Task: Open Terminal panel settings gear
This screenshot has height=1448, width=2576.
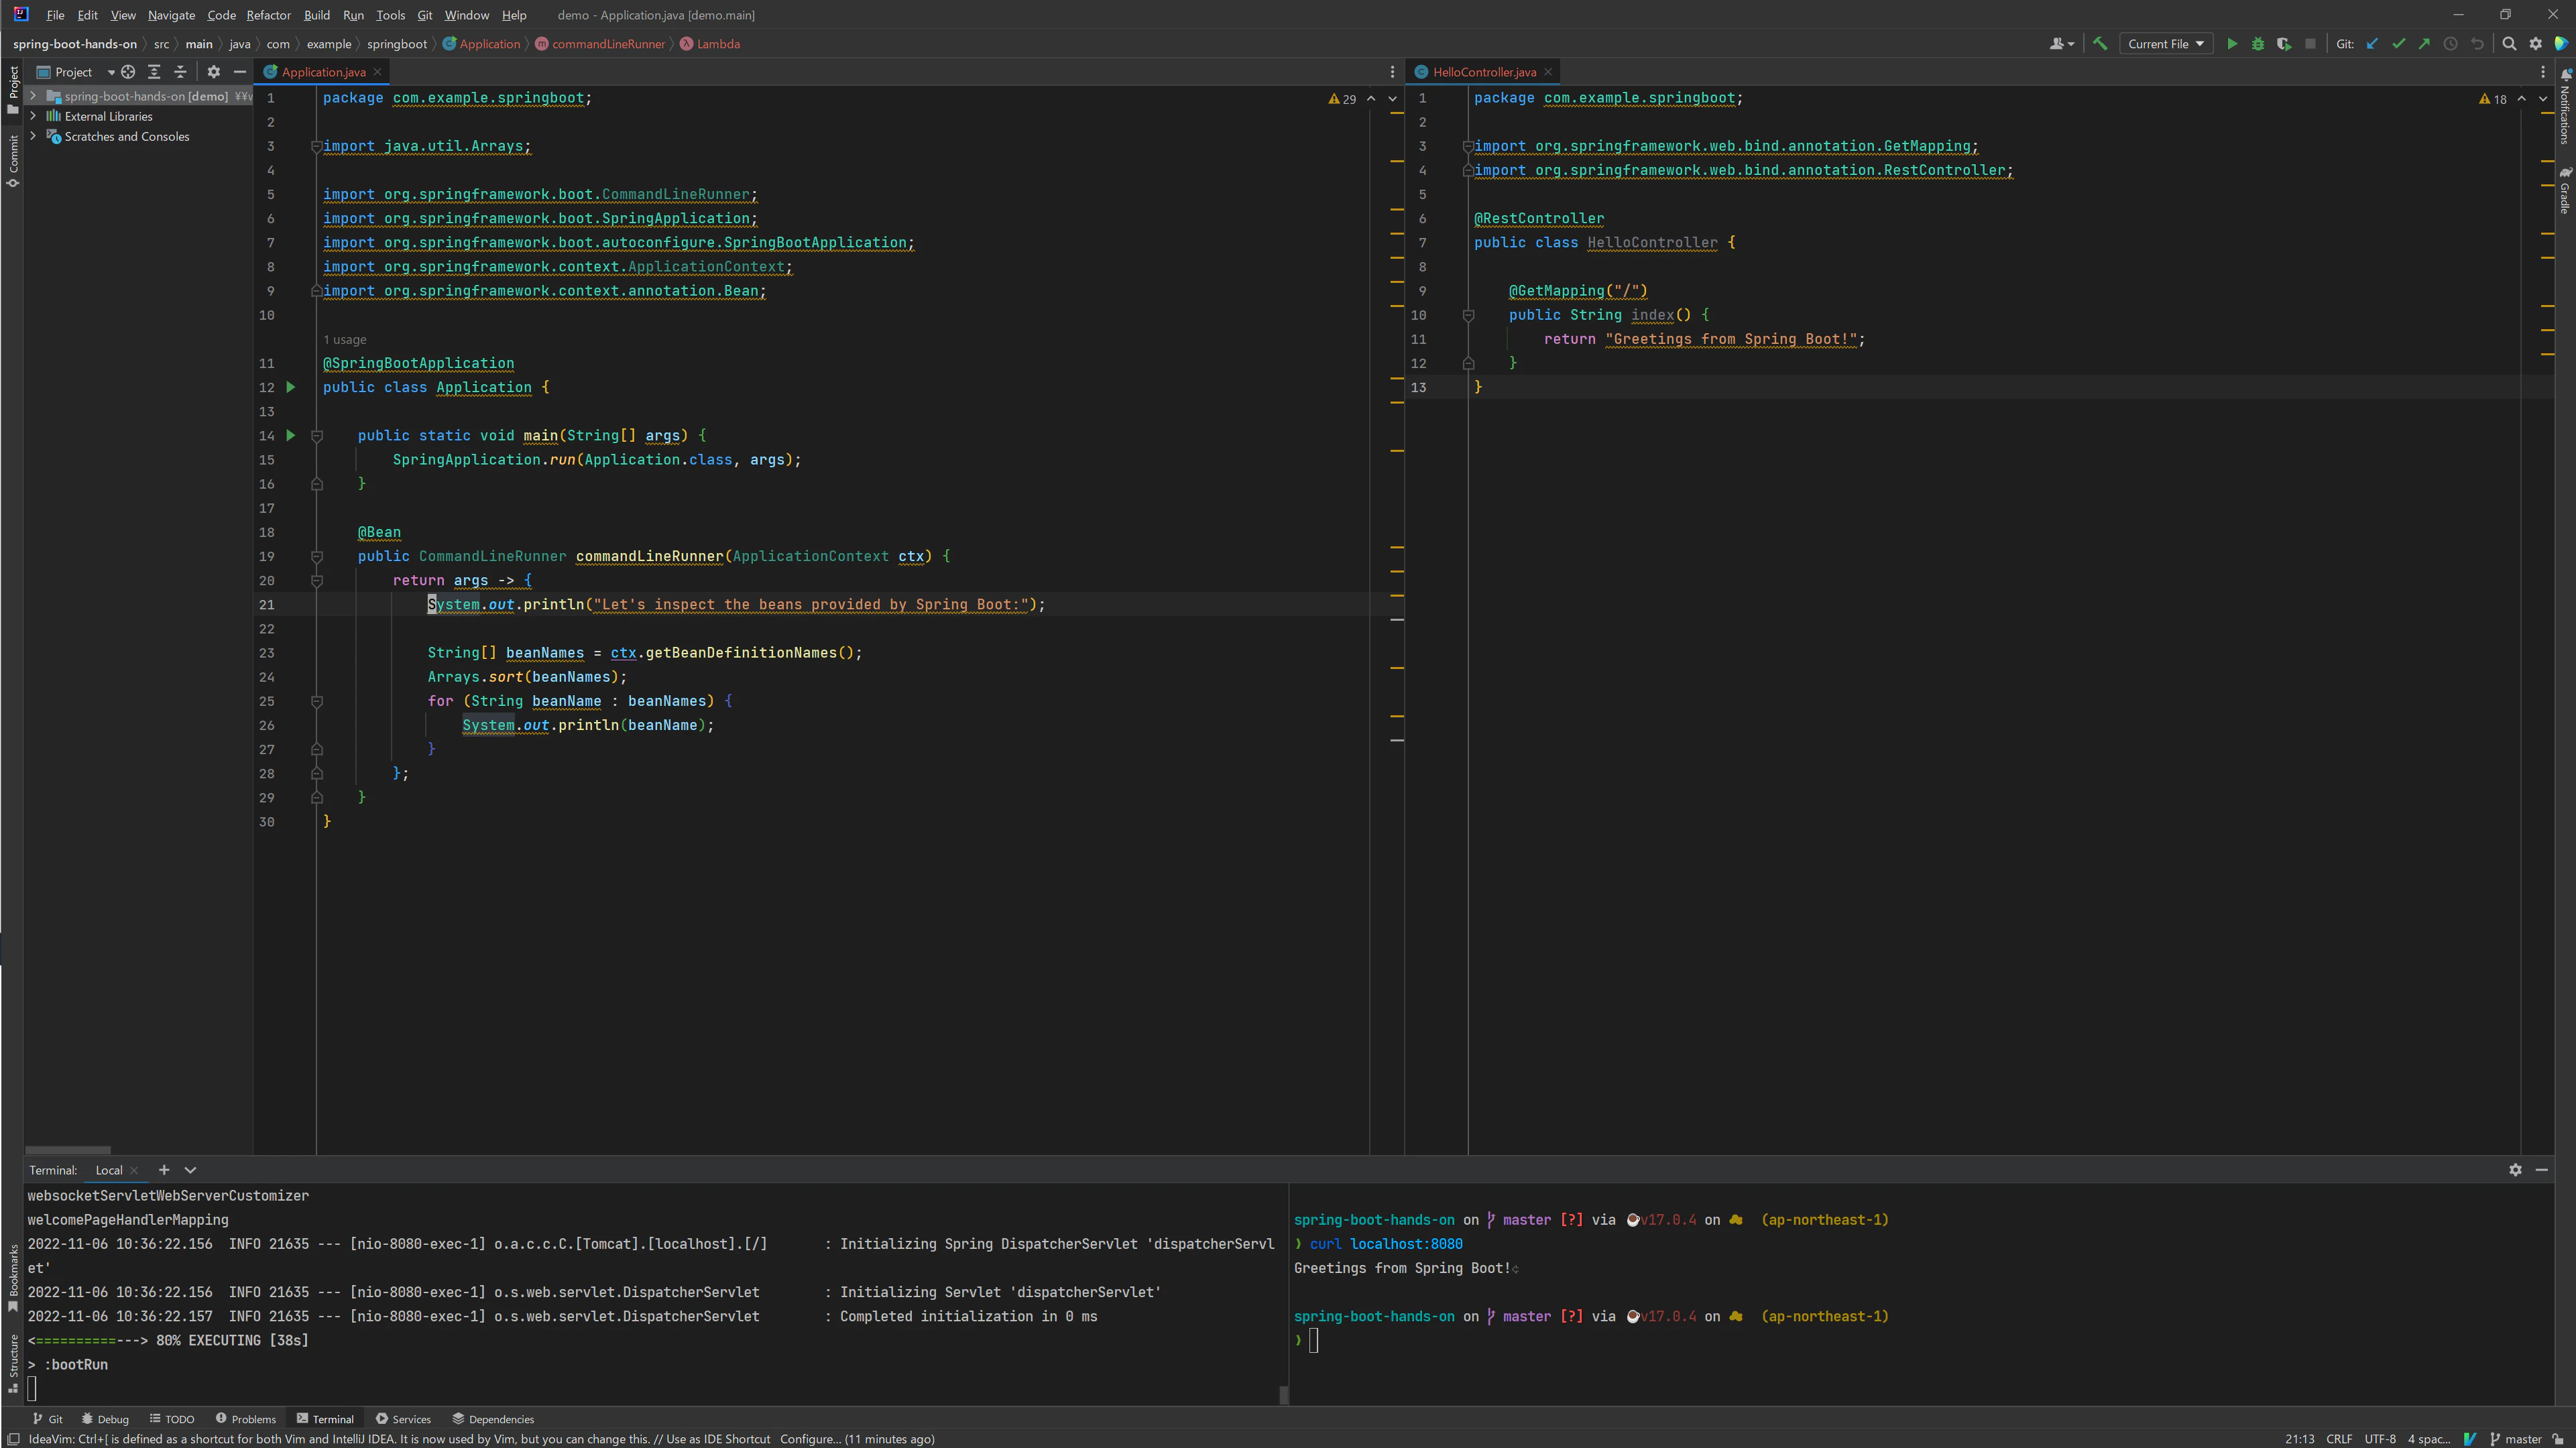Action: (x=2515, y=1169)
